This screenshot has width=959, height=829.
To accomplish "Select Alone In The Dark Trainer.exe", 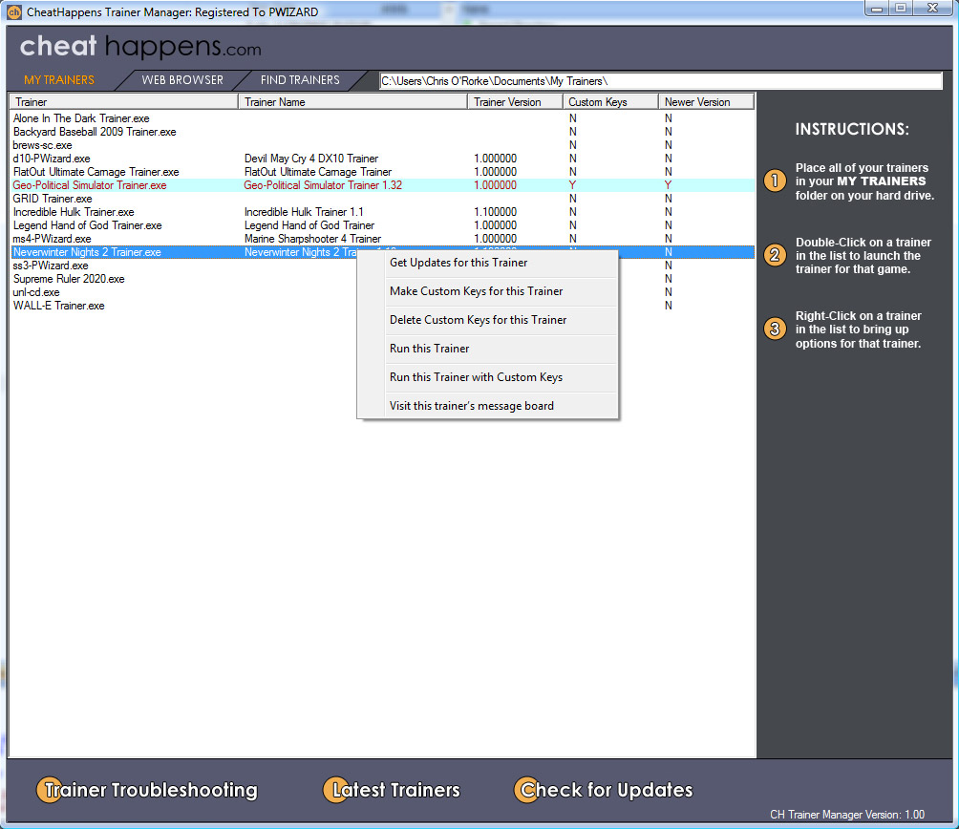I will pos(81,118).
